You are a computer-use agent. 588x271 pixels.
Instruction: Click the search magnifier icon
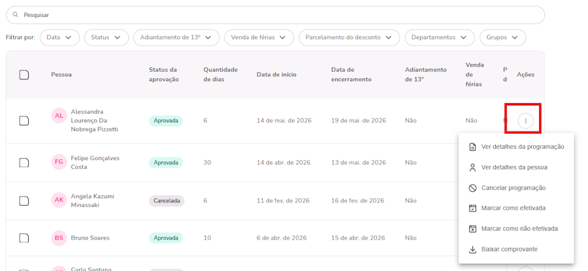coord(16,15)
